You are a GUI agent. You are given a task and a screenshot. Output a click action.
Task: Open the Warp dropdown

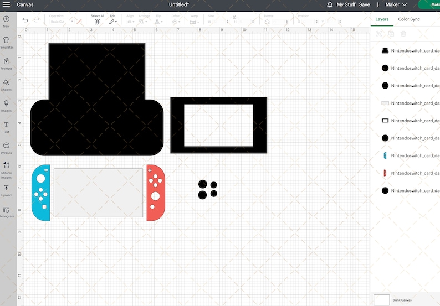coord(194,22)
